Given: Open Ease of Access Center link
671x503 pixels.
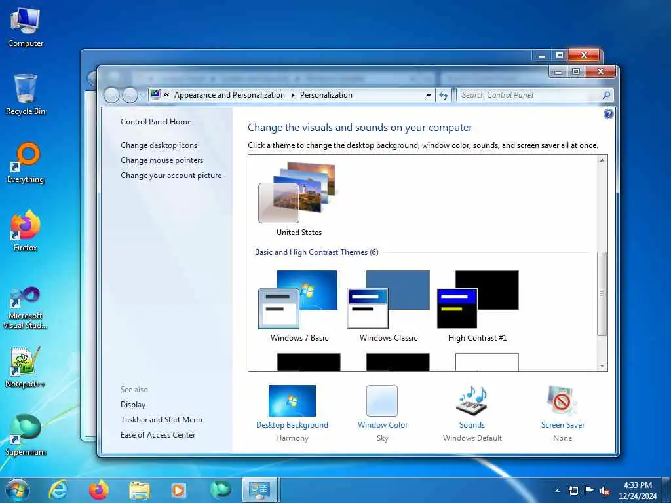Looking at the screenshot, I should click(158, 435).
